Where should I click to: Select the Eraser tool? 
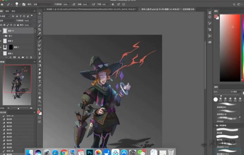(40, 61)
